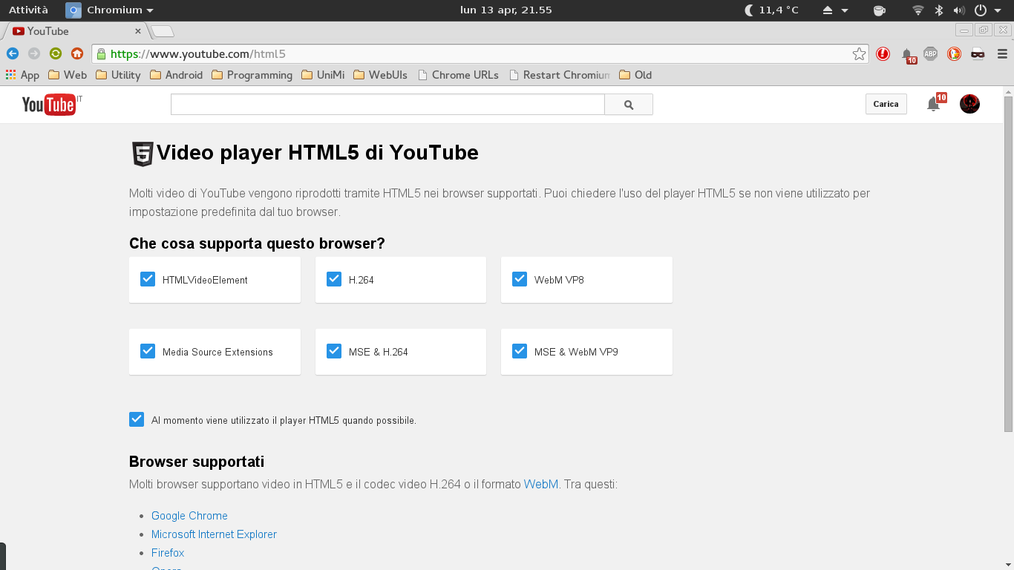Click the greyed-out forward navigation arrow
Viewport: 1014px width, 570px height.
(x=33, y=53)
